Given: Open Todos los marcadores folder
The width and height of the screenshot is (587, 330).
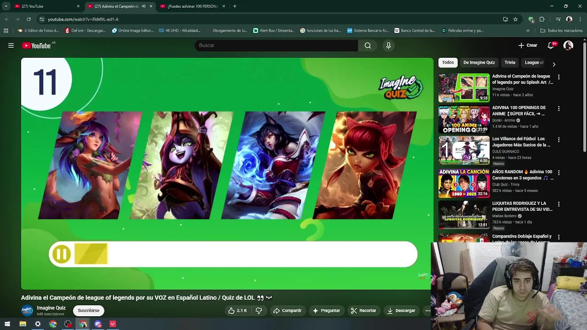Looking at the screenshot, I should coord(561,31).
